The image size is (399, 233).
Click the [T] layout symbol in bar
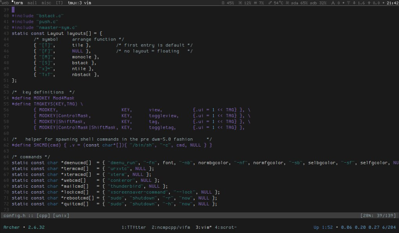coord(59,3)
